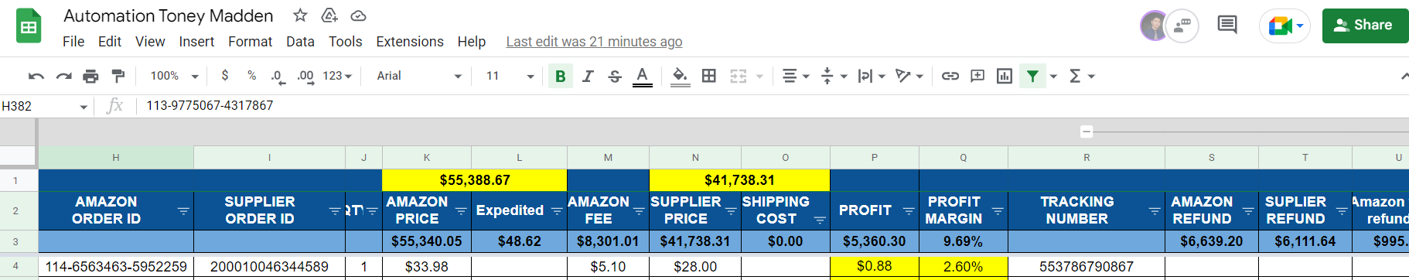Viewport: 1409px width, 280px height.
Task: Open text wrapping options
Action: tap(872, 76)
